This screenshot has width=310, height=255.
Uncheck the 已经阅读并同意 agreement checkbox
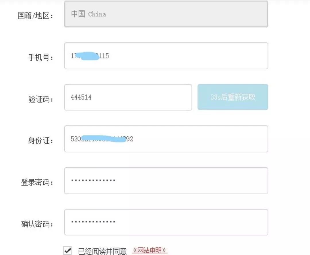(67, 251)
